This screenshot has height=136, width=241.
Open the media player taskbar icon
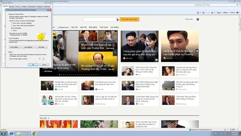(27, 133)
